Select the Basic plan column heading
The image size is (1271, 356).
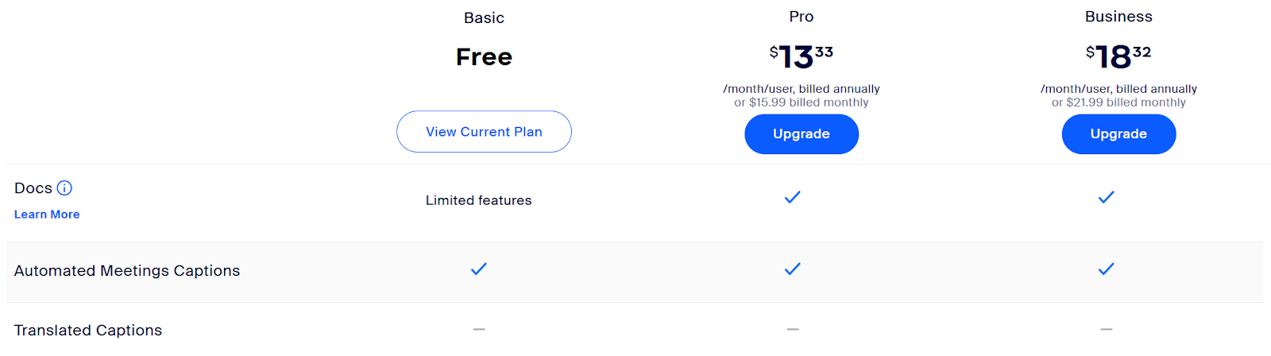484,17
